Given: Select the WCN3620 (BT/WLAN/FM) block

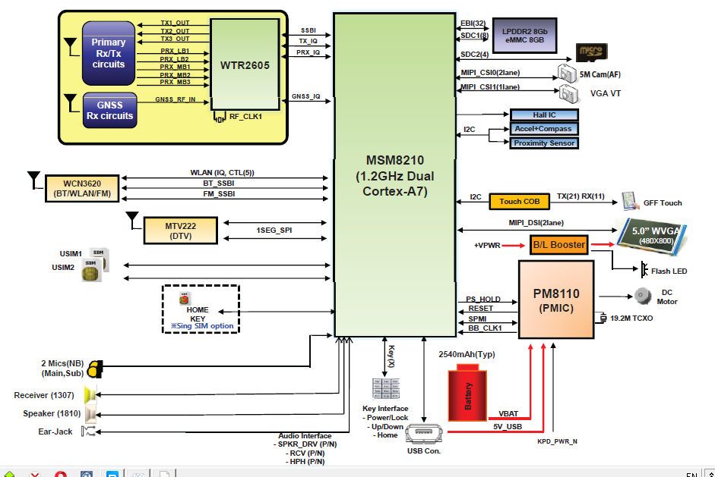Looking at the screenshot, I should click(82, 188).
